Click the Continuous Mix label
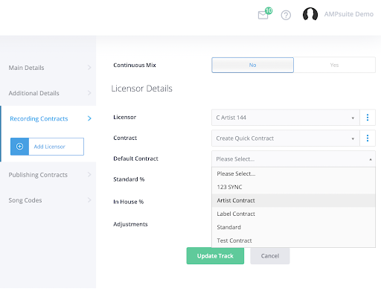 tap(135, 65)
